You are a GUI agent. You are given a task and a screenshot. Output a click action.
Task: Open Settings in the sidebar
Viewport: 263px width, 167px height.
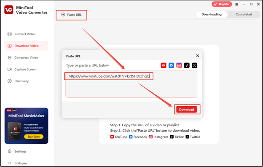coord(17,151)
